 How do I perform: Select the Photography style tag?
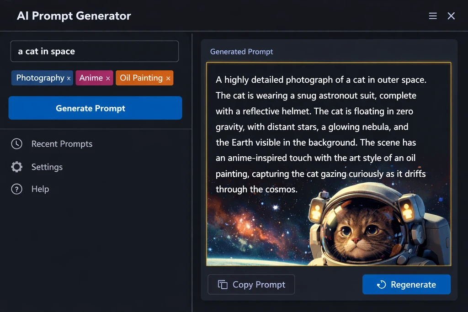pos(40,78)
